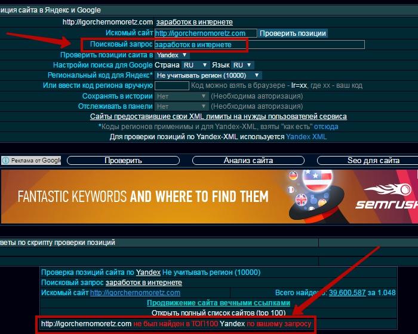Open the 'Отслеживать в панели' dropdown
Viewport: 418px width, 334px height.
(182, 106)
